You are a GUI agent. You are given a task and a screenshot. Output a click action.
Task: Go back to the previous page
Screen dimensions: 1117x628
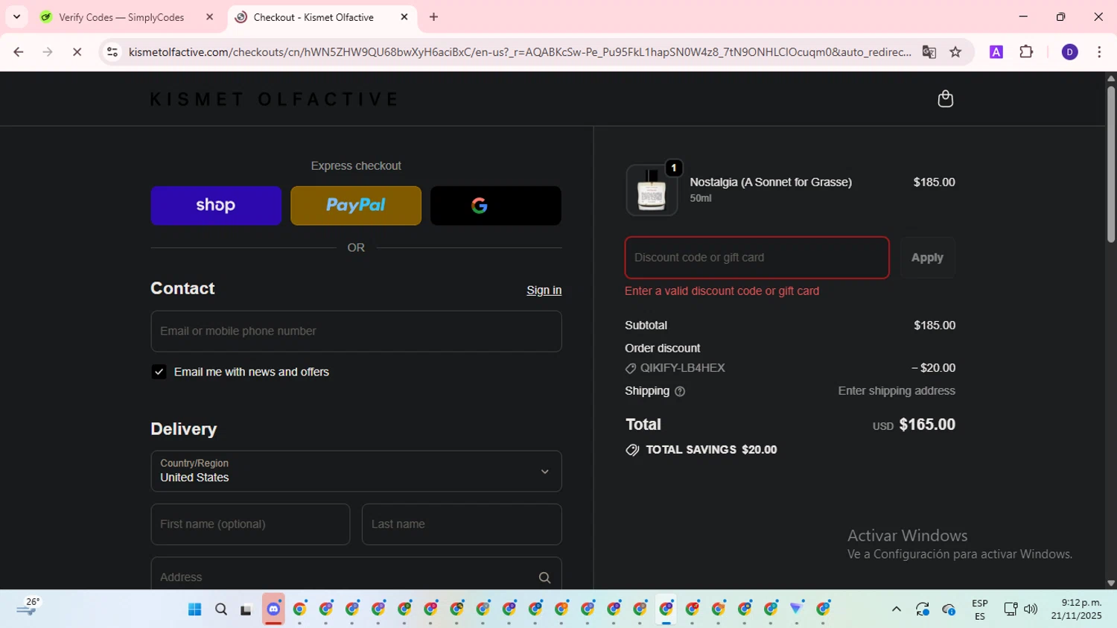[x=19, y=52]
